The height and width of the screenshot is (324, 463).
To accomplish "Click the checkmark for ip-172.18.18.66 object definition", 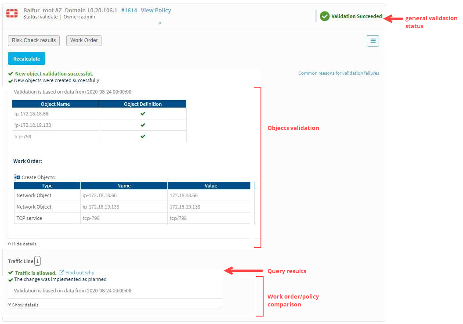I will pos(143,114).
